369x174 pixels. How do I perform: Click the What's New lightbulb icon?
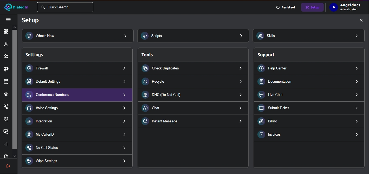click(29, 36)
